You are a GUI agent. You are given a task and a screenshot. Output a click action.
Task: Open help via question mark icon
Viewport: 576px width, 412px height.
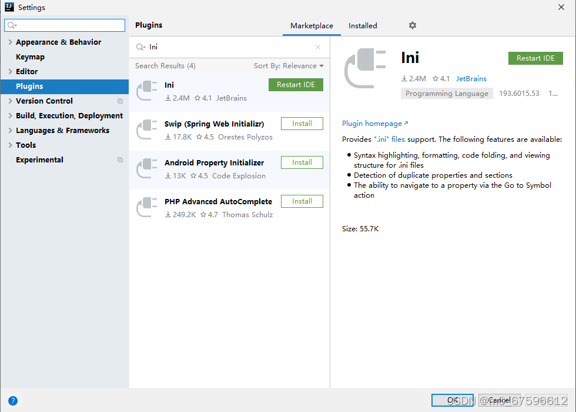point(13,401)
